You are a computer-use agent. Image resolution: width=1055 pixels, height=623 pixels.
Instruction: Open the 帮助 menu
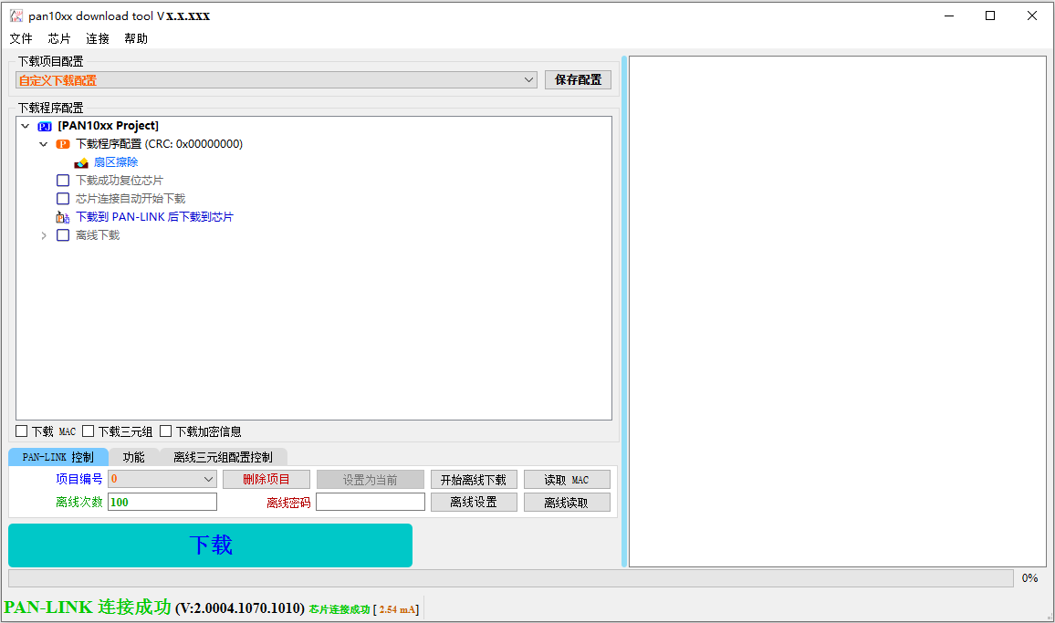[x=136, y=38]
